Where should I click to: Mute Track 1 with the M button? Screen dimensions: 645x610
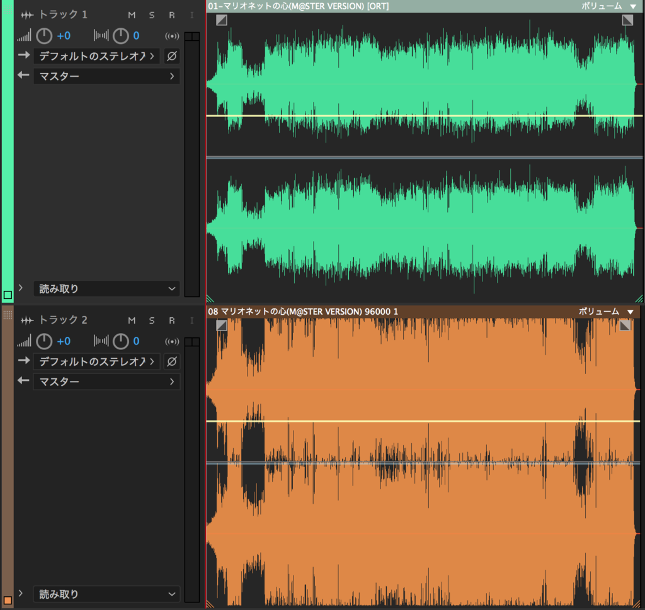pos(132,15)
